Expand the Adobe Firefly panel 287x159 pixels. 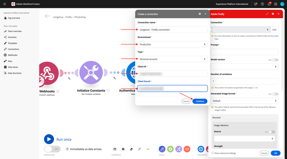click(x=267, y=14)
